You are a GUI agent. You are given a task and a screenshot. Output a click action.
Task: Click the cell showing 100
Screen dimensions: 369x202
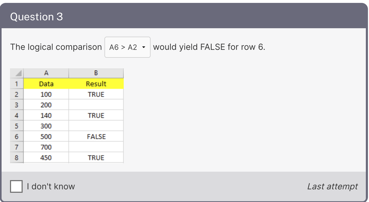46,94
